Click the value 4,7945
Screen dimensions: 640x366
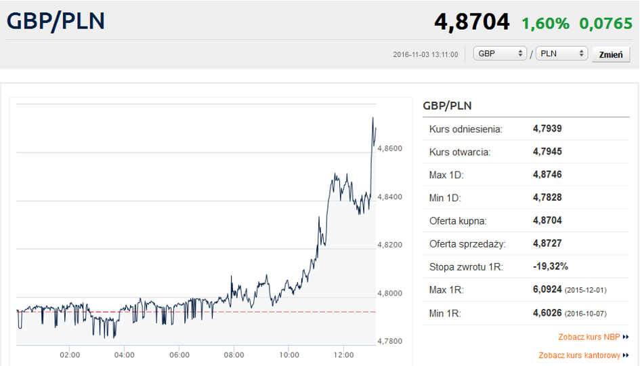coord(547,152)
